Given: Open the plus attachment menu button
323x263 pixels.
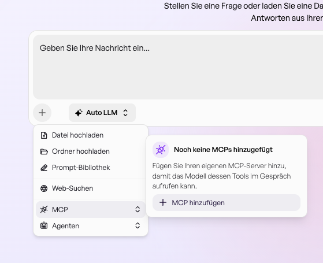Looking at the screenshot, I should pyautogui.click(x=42, y=113).
